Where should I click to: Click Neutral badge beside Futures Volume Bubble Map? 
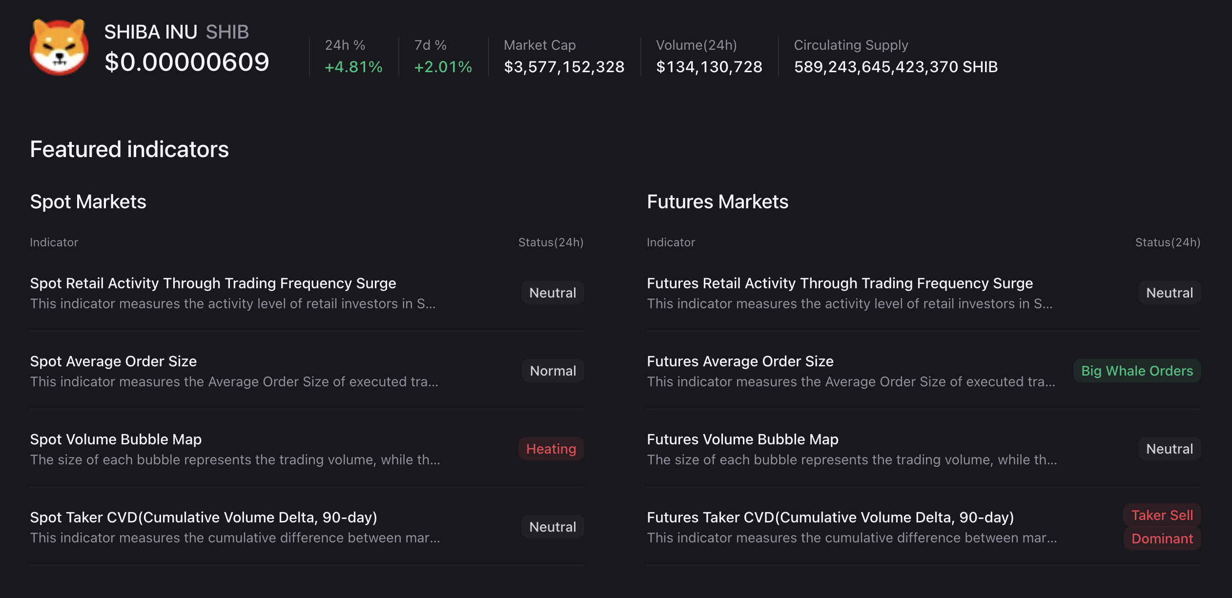point(1169,449)
